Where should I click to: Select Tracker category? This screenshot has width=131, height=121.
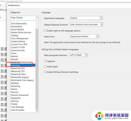pyautogui.click(x=14, y=104)
